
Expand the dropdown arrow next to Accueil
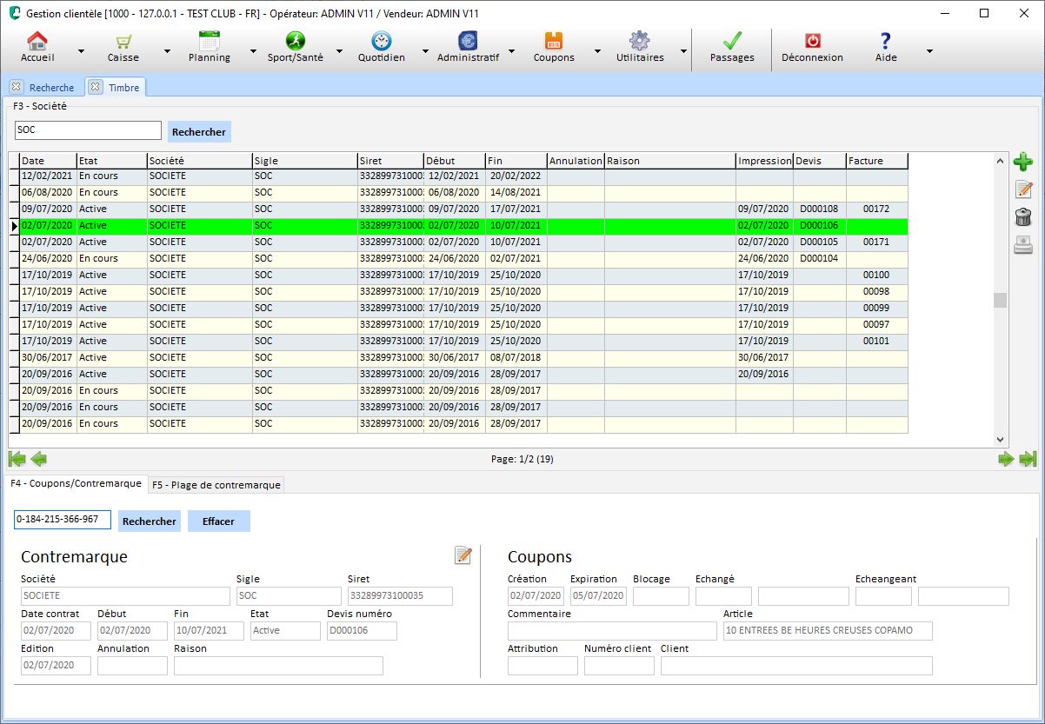point(81,51)
